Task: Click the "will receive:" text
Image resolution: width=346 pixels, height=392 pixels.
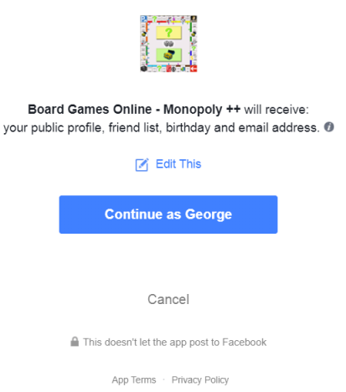Action: point(276,110)
